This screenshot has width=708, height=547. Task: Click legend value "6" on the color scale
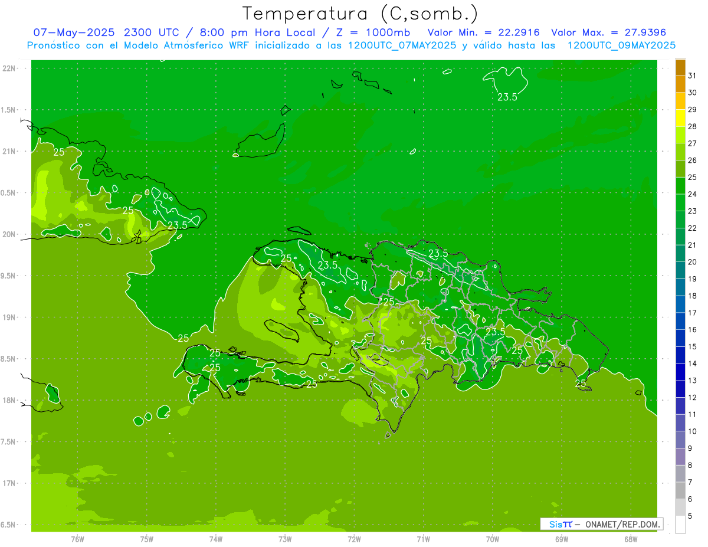tap(690, 499)
